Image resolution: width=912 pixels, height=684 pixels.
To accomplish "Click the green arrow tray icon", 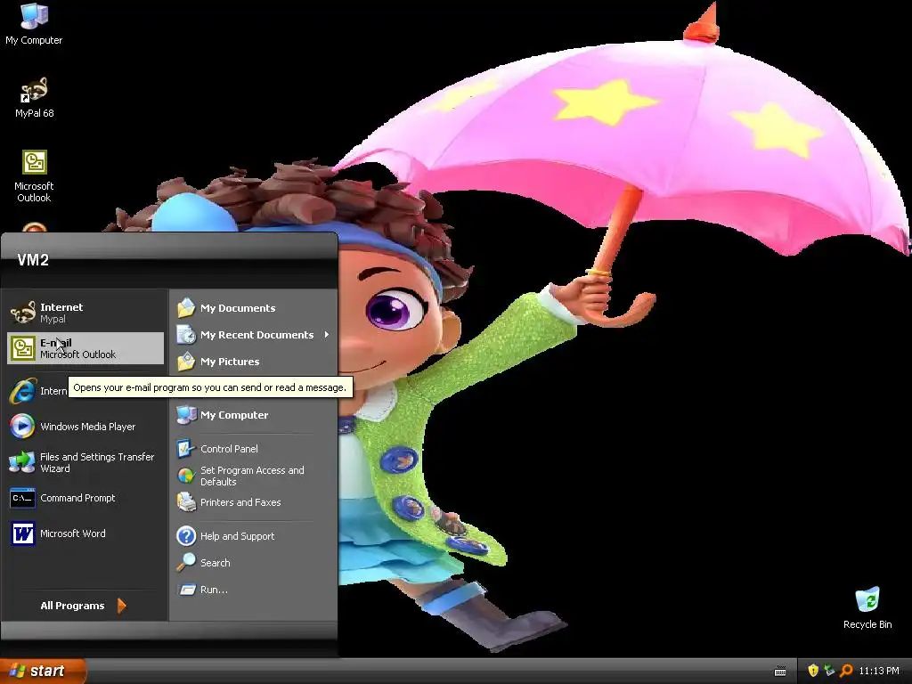I will 829,671.
